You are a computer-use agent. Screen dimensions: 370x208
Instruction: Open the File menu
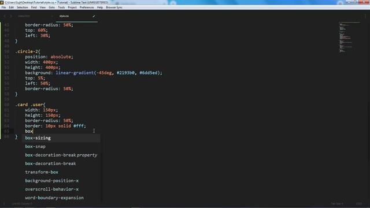click(x=3, y=8)
